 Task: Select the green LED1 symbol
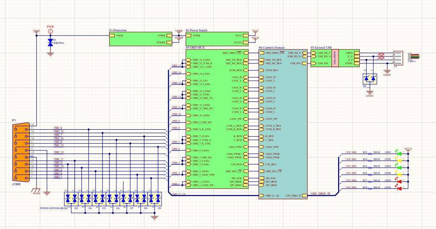pos(400,154)
